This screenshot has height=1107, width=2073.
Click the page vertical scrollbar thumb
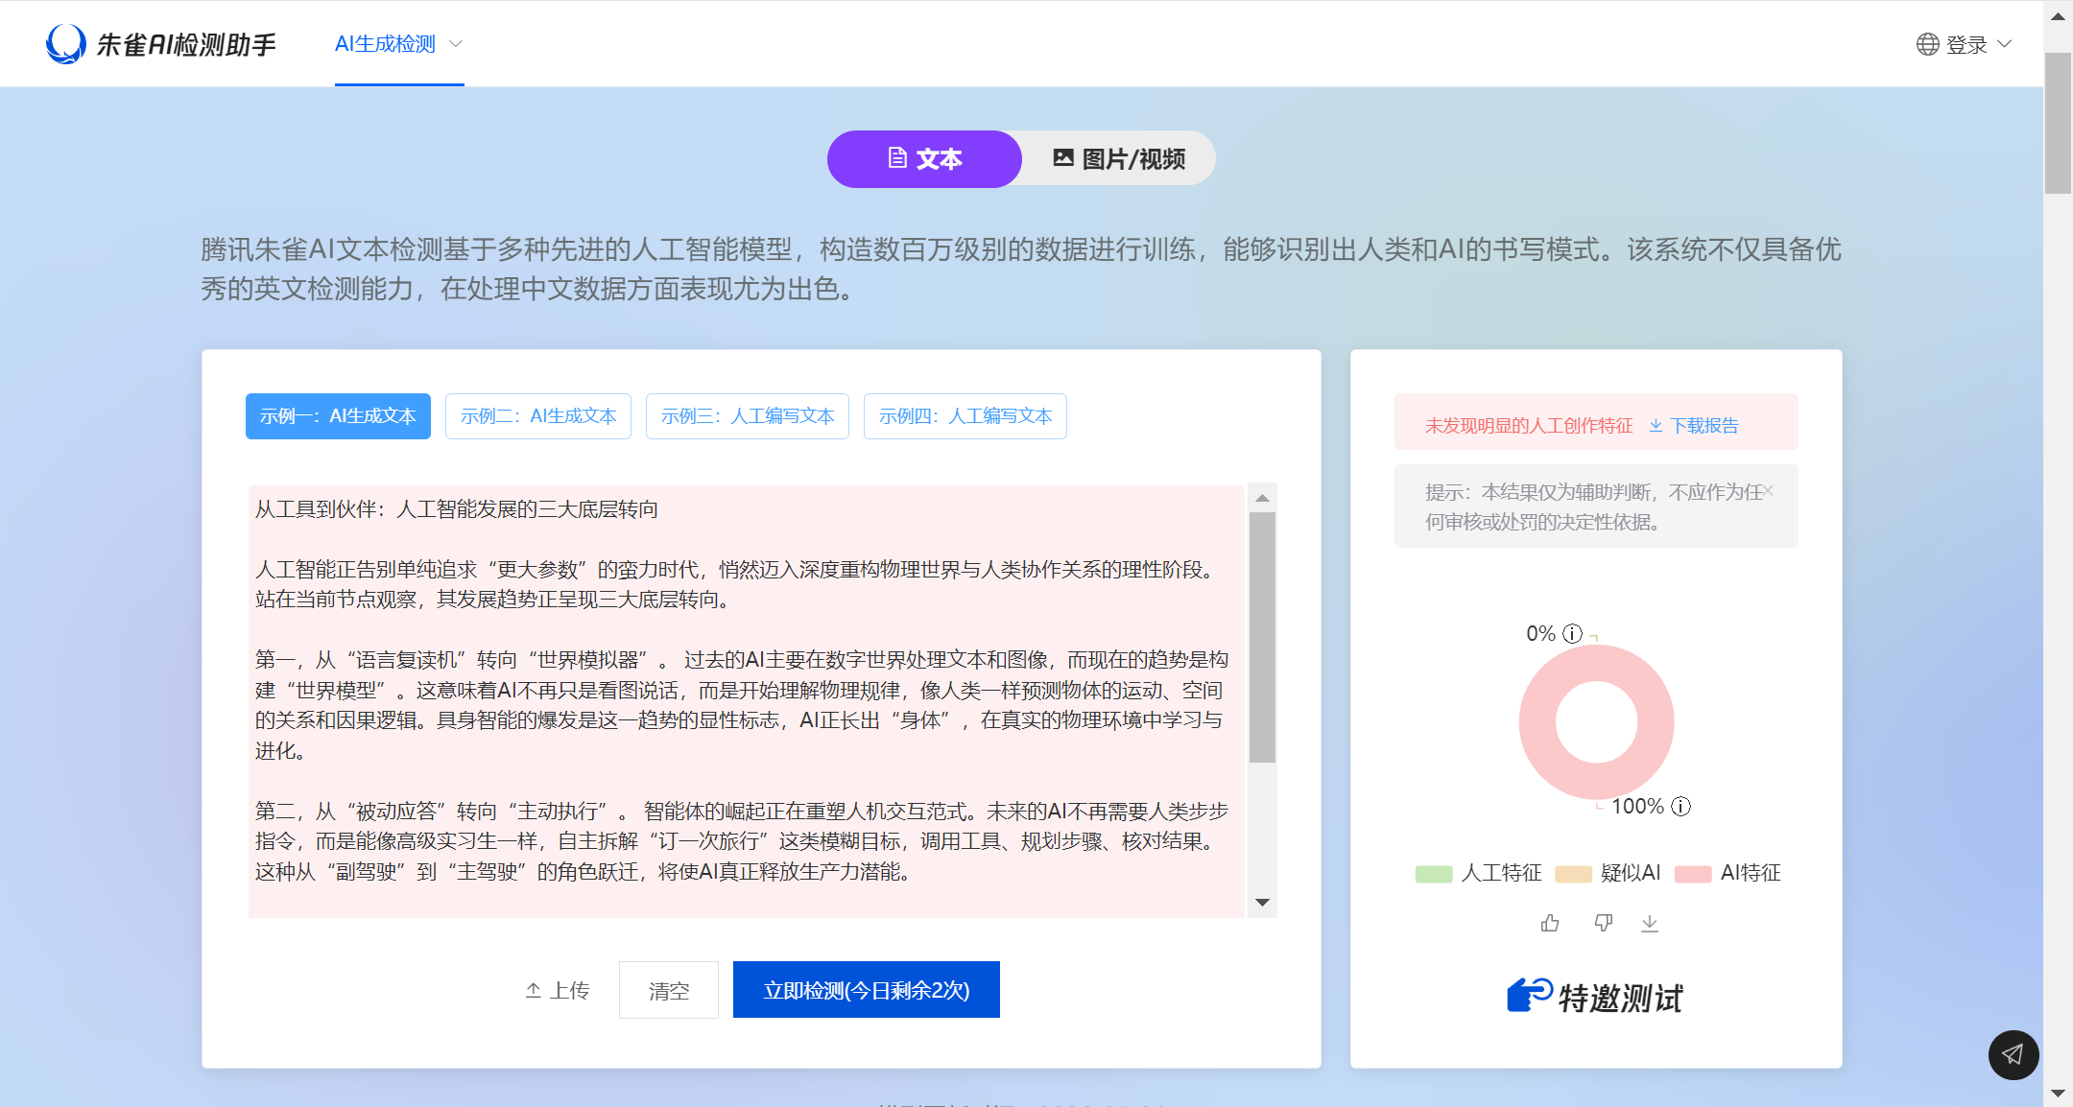[x=2058, y=123]
